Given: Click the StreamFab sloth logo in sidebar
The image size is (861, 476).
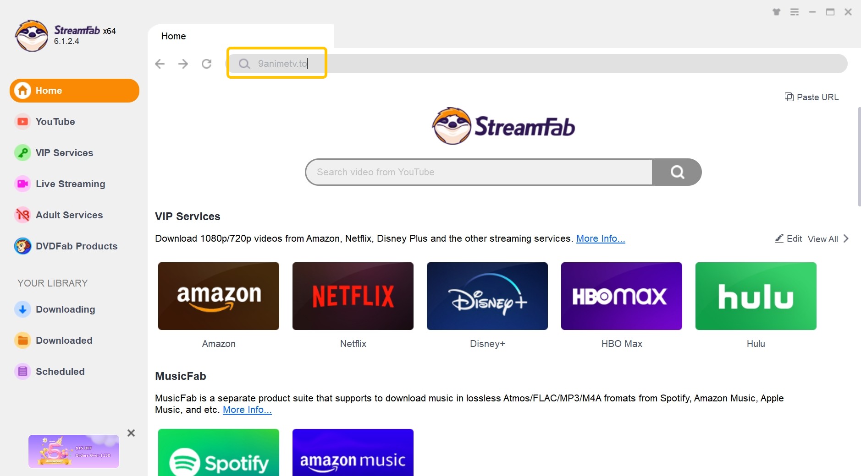Looking at the screenshot, I should 31,36.
